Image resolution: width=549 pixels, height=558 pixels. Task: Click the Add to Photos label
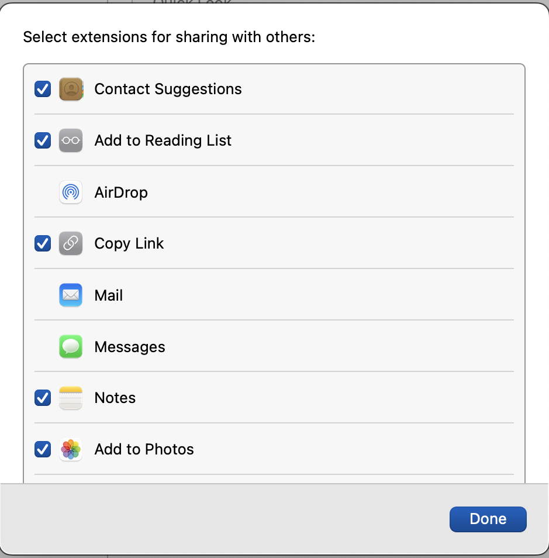(x=144, y=449)
